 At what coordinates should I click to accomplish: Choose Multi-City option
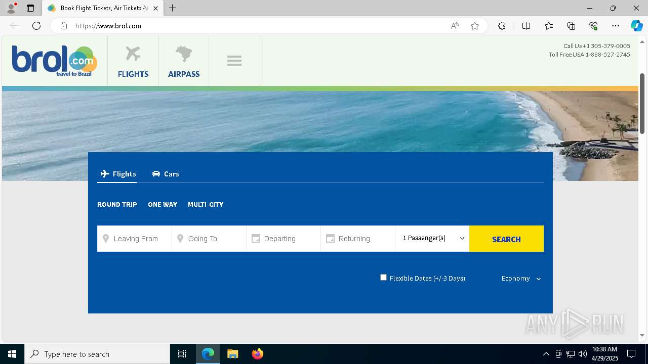point(206,205)
